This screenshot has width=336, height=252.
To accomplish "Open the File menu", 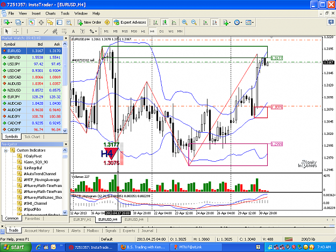I will coord(11,13).
